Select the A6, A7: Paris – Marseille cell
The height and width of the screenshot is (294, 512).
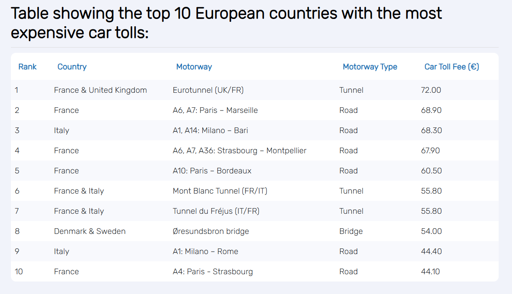[x=215, y=110]
